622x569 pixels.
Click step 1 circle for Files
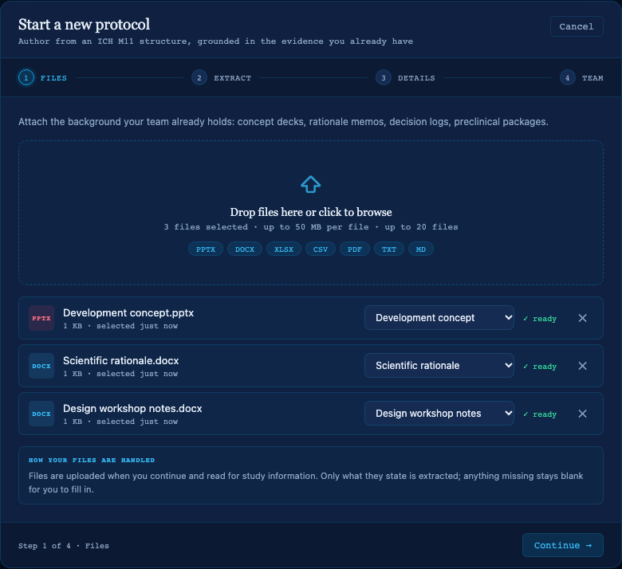pyautogui.click(x=26, y=78)
